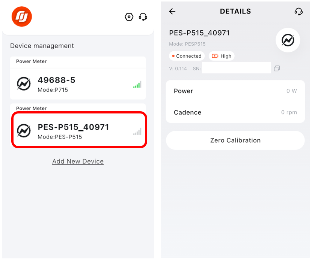312x261 pixels.
Task: Start Zero Calibration
Action: coord(235,140)
